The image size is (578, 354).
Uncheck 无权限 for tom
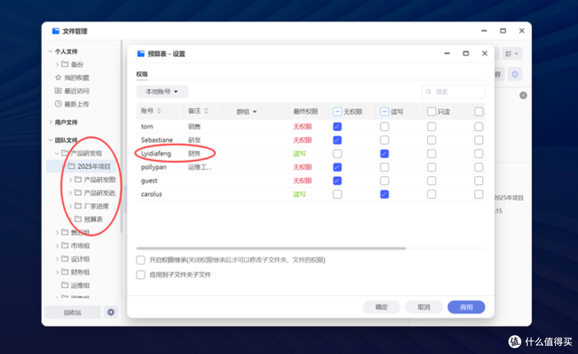(x=337, y=127)
